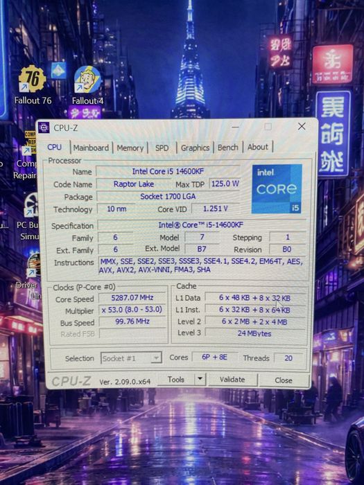
Task: Click the Revision value B0
Action: [287, 249]
